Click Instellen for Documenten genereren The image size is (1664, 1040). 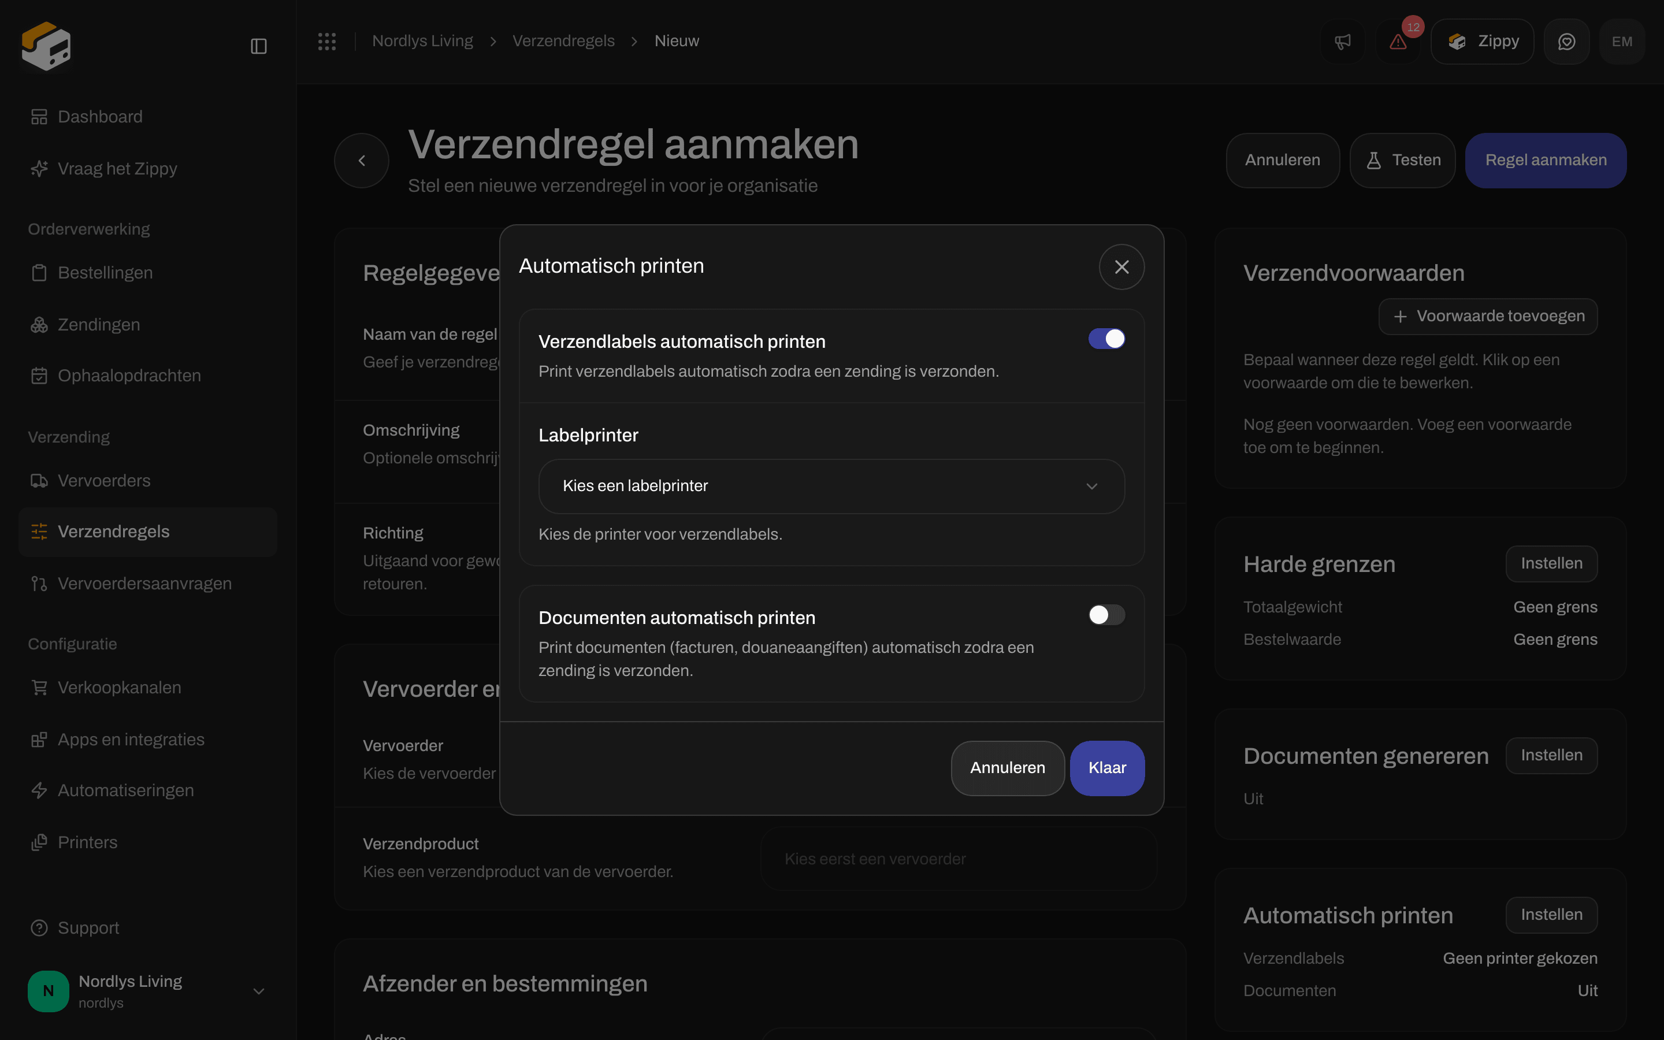[x=1551, y=756]
